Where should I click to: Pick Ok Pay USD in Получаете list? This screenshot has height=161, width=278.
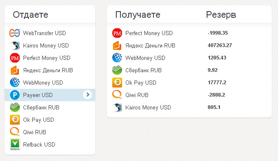pyautogui.click(x=189, y=83)
